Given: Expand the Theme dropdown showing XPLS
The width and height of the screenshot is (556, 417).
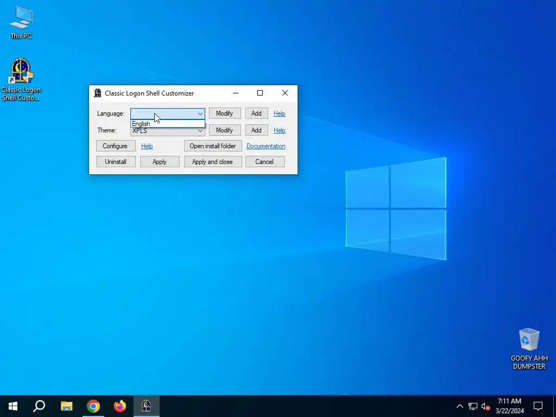Looking at the screenshot, I should (x=168, y=130).
